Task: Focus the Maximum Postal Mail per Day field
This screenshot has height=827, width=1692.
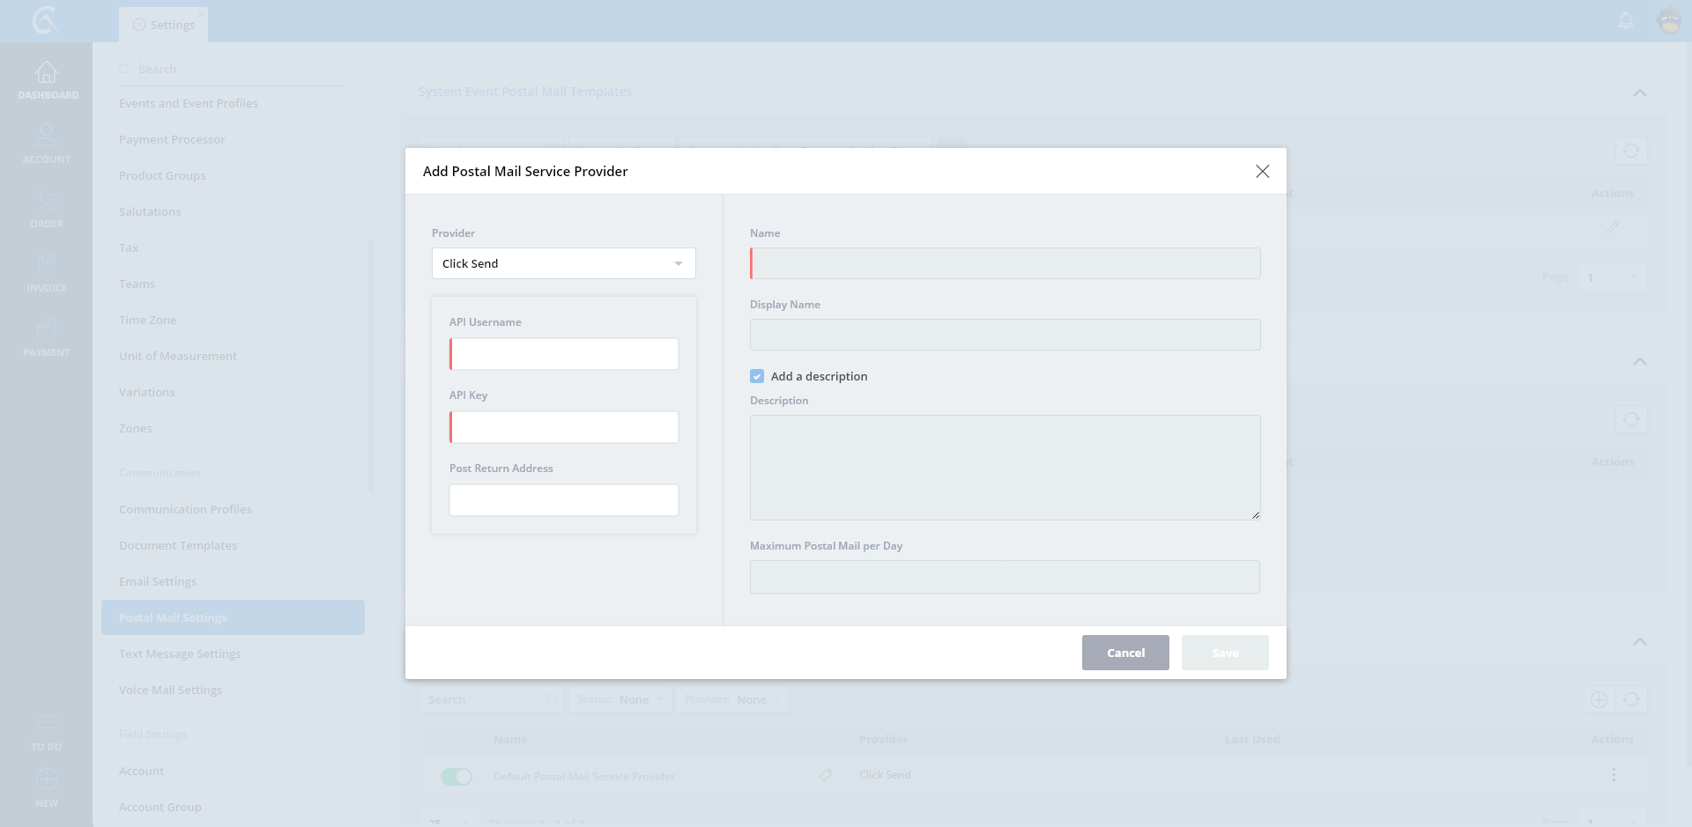Action: coord(1005,577)
